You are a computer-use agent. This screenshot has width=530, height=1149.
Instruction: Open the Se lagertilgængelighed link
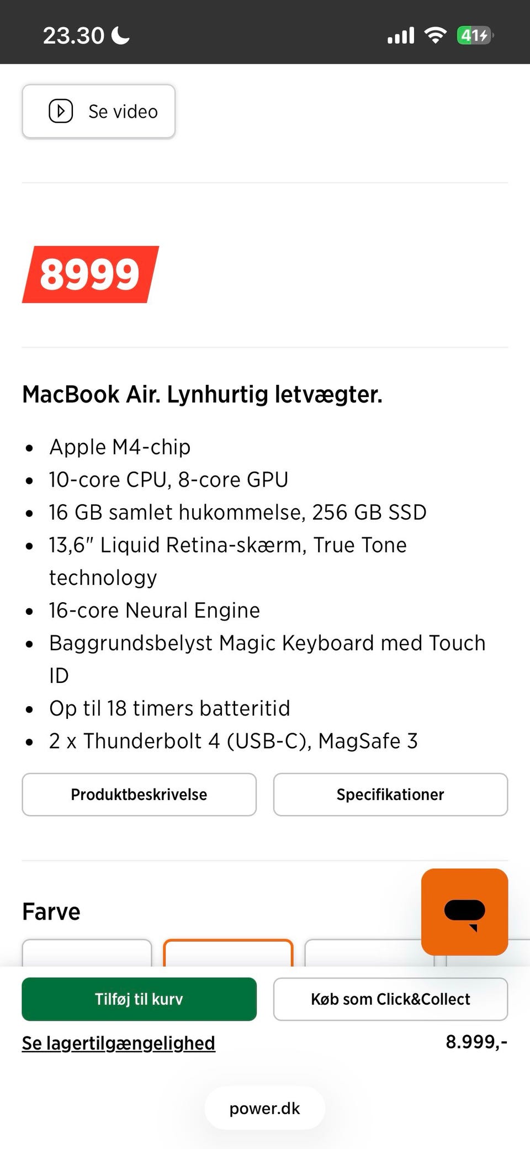119,1043
